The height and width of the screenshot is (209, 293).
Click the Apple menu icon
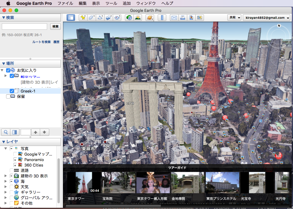(x=9, y=3)
